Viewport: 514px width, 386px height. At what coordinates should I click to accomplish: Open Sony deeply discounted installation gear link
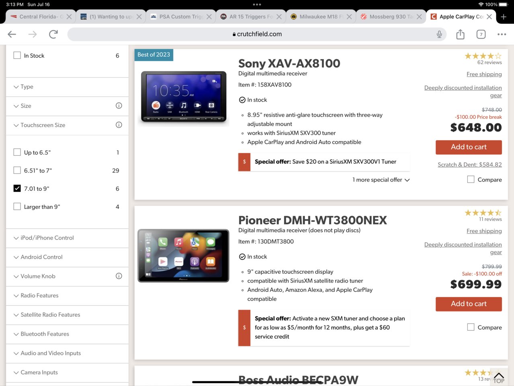click(x=463, y=91)
